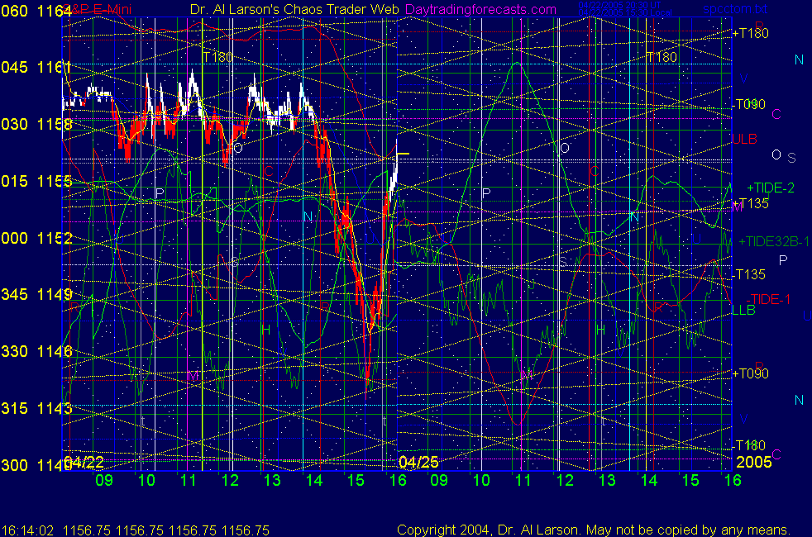The height and width of the screenshot is (537, 812).
Task: Select price axis label 015 1155
Action: click(36, 181)
